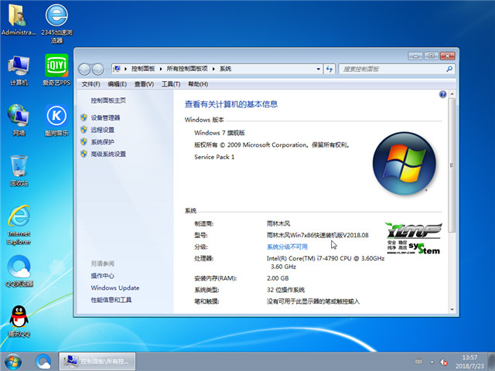Viewport: 495px width, 371px height.
Task: Click the Intel Core i7-4790 processor text
Action: point(326,263)
